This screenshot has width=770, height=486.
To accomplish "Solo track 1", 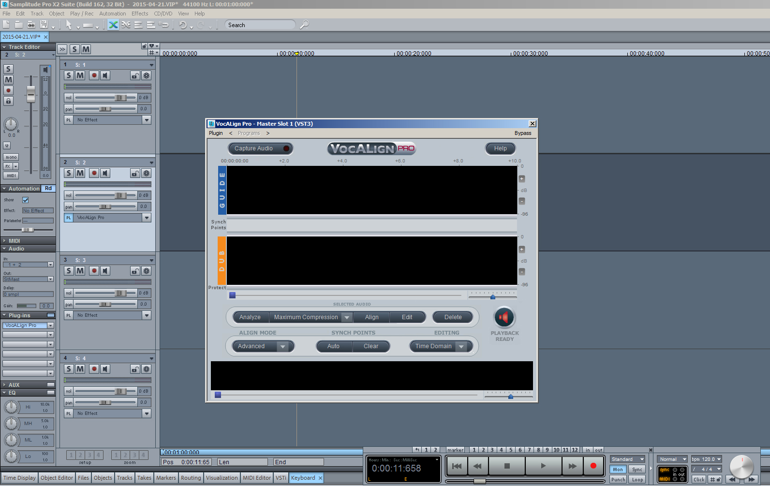I will point(69,75).
